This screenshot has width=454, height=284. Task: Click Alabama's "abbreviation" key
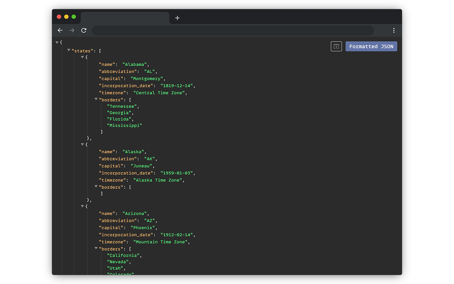coord(118,72)
